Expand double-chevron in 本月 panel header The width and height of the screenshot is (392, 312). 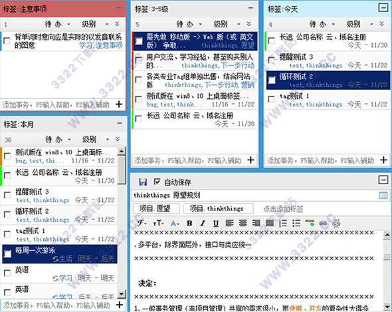click(118, 139)
